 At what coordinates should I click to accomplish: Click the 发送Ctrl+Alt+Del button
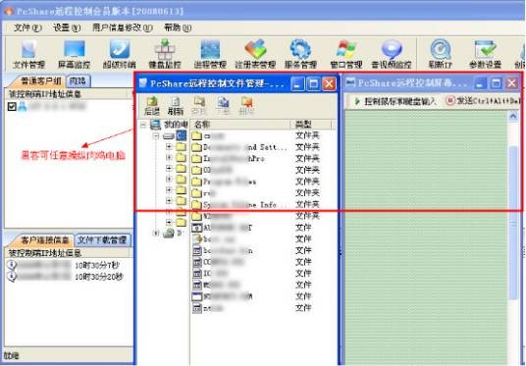484,101
